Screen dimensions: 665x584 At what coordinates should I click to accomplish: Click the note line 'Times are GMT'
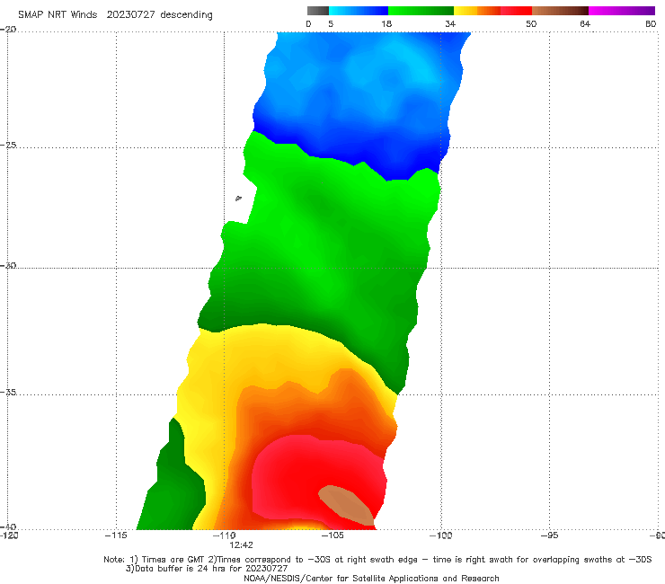tap(173, 560)
